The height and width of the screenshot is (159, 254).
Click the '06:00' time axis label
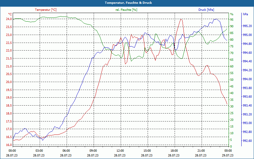click(x=66, y=151)
